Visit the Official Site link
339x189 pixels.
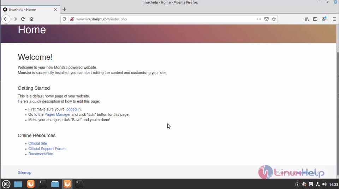tap(38, 143)
